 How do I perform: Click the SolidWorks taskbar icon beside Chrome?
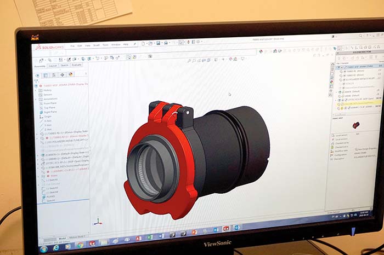tap(92, 244)
